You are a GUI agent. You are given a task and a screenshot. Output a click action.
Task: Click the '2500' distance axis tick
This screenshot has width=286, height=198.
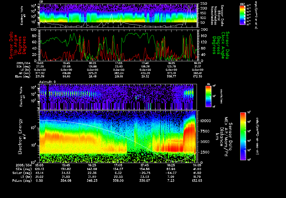tap(205, 152)
